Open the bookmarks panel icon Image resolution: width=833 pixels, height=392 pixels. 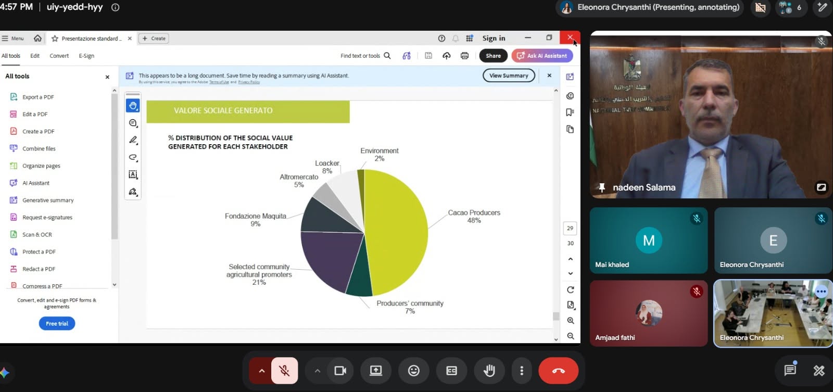[570, 112]
